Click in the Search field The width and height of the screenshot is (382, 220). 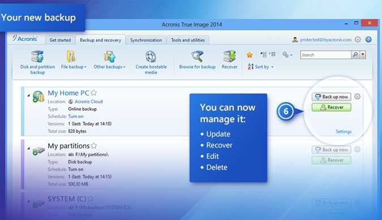point(326,55)
